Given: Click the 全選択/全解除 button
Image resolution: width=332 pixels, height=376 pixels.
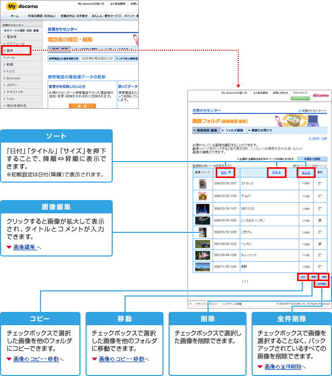Looking at the screenshot, I should pos(315,159).
